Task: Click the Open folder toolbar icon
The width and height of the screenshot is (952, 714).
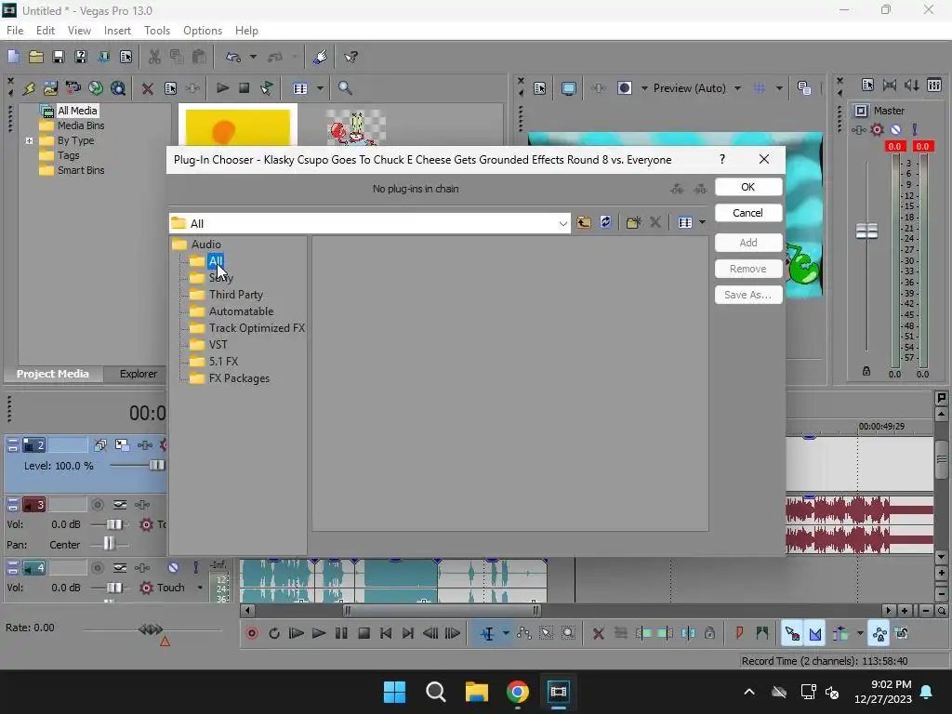Action: click(x=36, y=57)
